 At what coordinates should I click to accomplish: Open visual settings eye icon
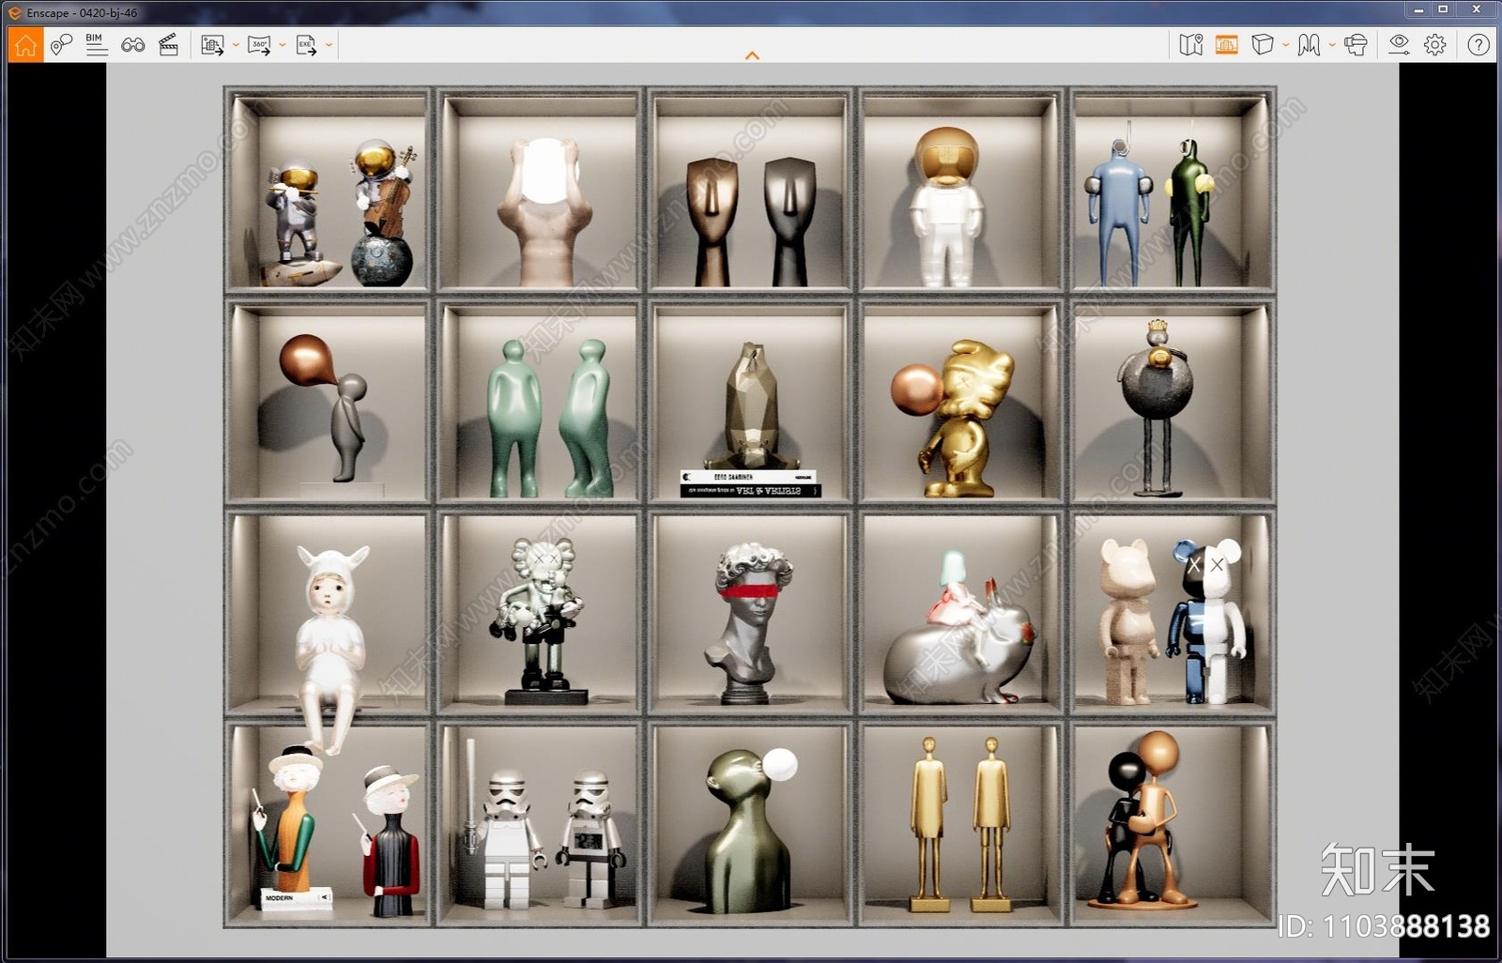(x=1399, y=45)
